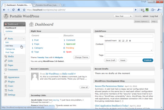Click the Save Draft button
This screenshot has height=110, width=164.
[110, 60]
